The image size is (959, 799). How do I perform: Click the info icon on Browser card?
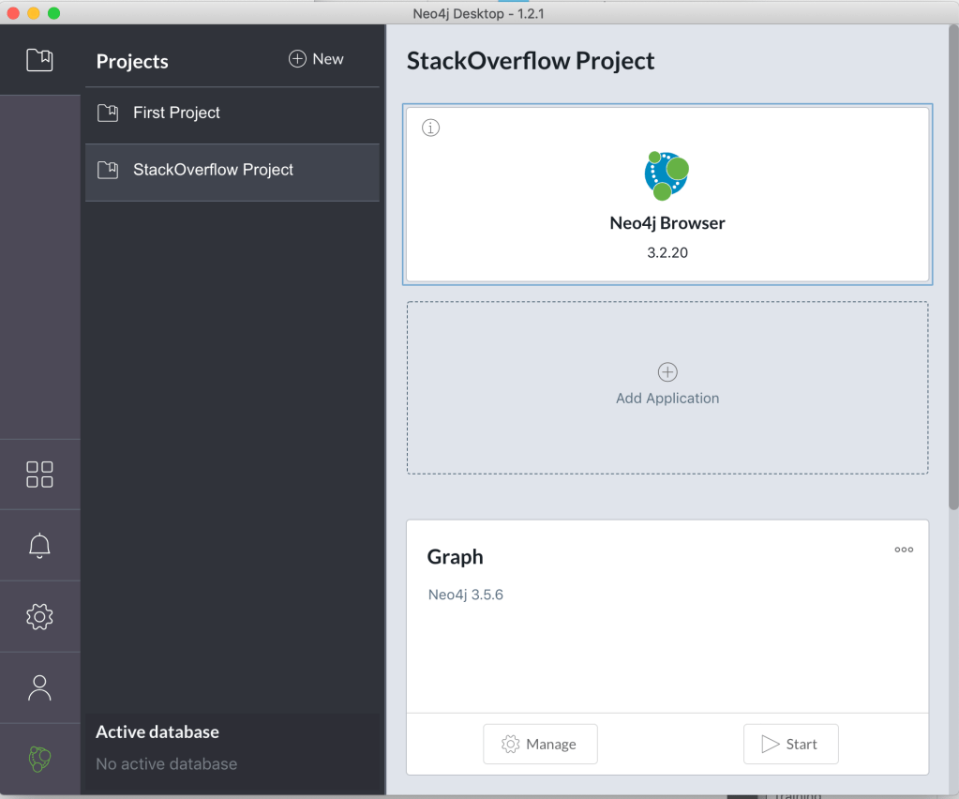point(430,128)
